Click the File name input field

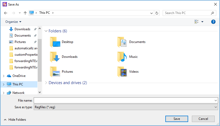tap(123, 100)
